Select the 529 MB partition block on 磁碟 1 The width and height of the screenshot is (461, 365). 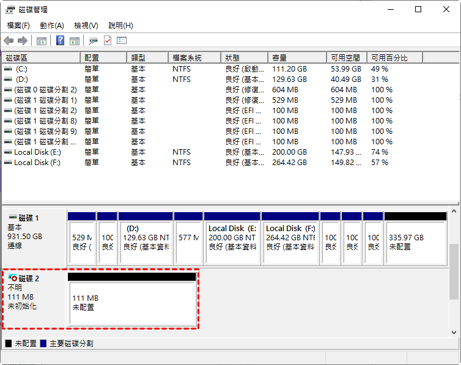click(x=82, y=238)
